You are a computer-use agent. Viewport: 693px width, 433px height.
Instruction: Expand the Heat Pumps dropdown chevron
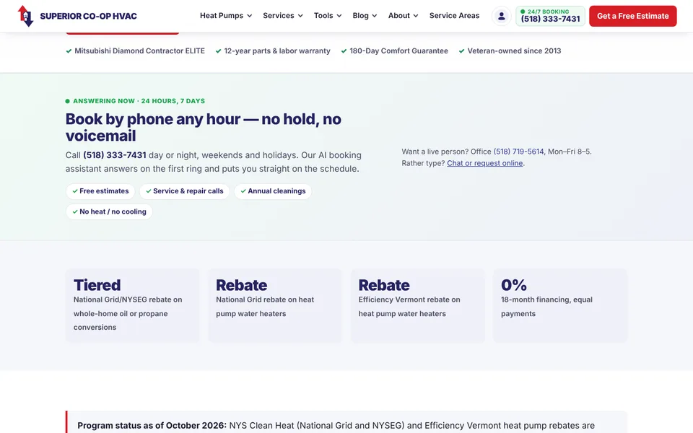pos(249,16)
